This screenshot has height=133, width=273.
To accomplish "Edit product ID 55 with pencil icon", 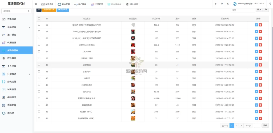I will pyautogui.click(x=256, y=25).
